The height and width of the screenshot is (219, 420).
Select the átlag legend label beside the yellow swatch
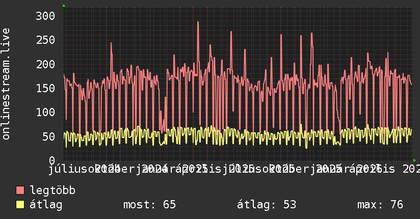click(x=46, y=205)
